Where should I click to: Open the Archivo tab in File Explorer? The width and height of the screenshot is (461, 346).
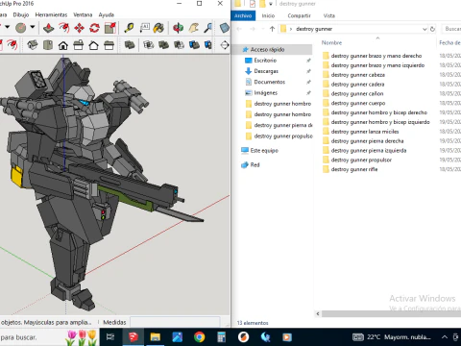tap(243, 15)
